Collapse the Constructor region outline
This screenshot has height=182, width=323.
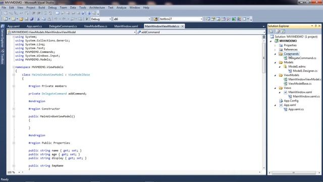pyautogui.click(x=14, y=109)
